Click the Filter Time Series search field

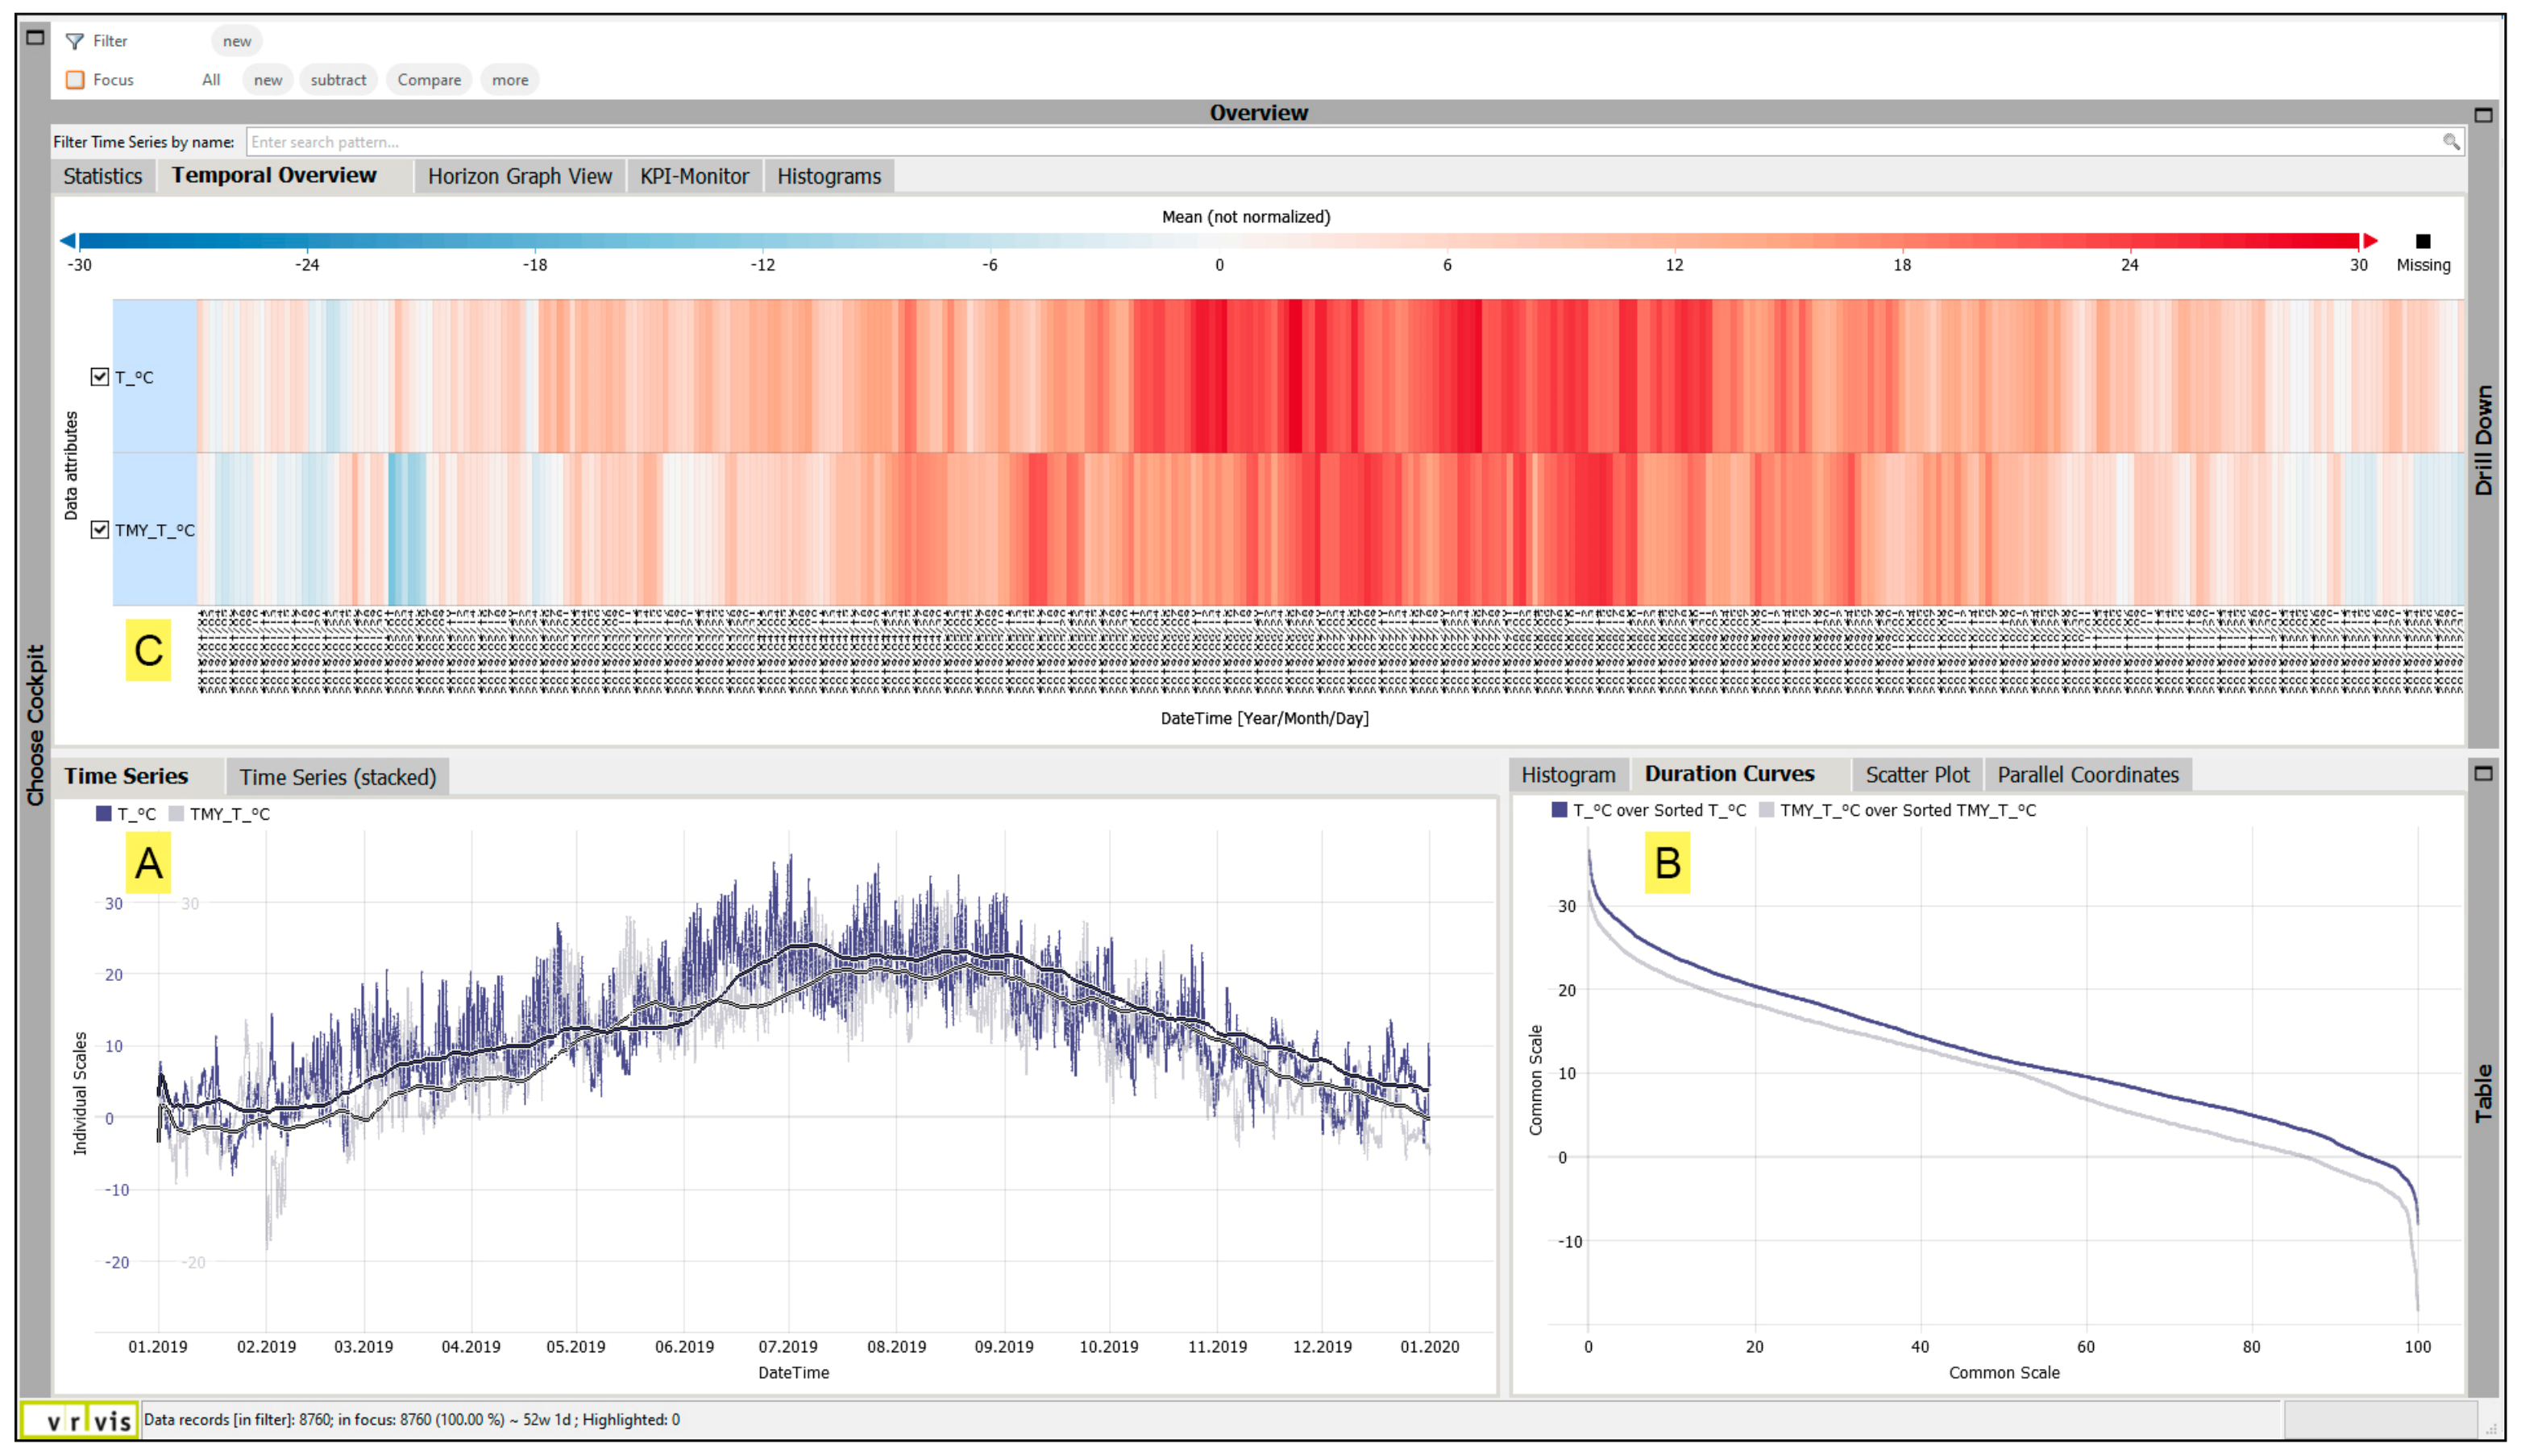pyautogui.click(x=1355, y=142)
